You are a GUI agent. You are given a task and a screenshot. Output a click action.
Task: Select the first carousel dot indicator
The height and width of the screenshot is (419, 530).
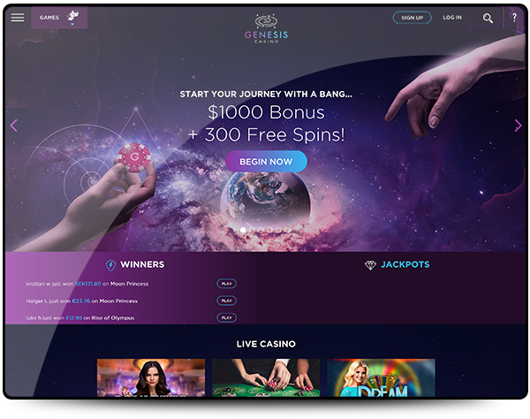click(x=243, y=230)
